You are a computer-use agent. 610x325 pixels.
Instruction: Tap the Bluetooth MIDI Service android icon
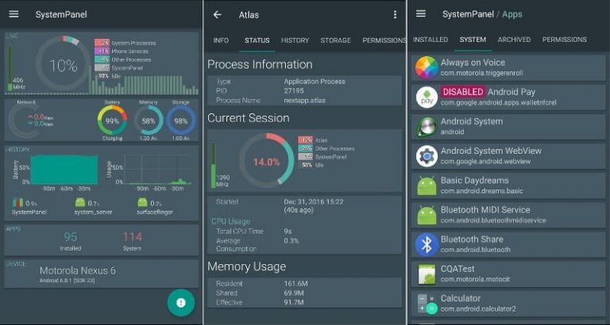[427, 215]
